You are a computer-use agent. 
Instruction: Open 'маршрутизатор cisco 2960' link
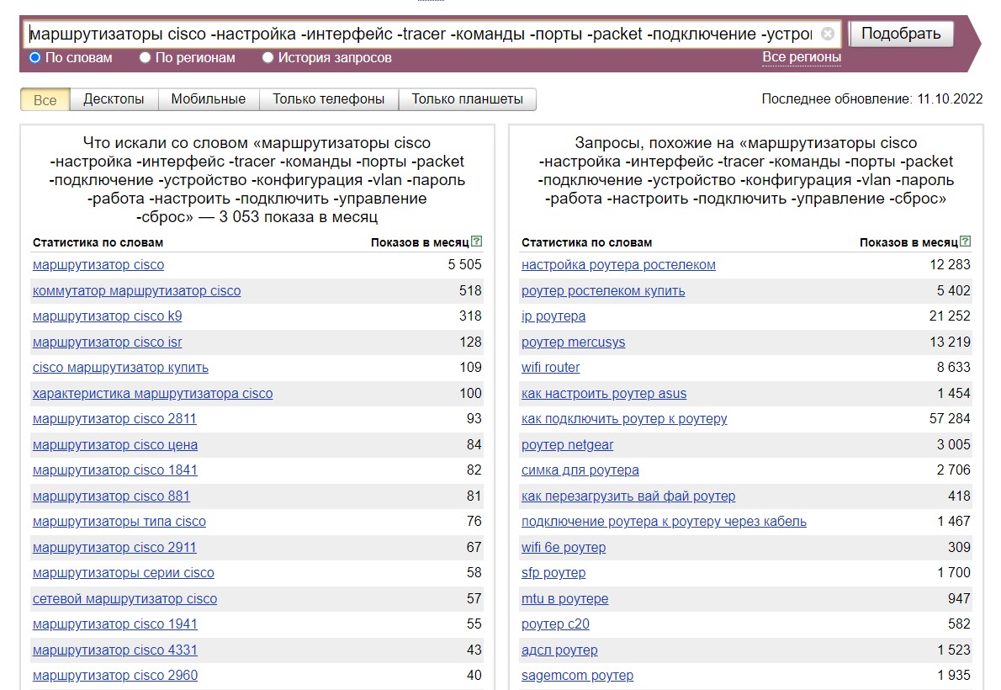(115, 676)
